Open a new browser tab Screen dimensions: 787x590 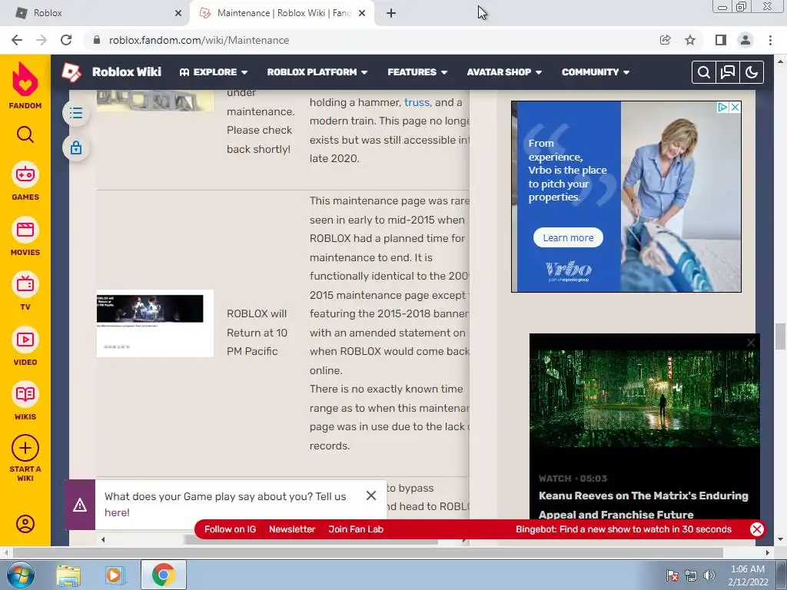[391, 14]
